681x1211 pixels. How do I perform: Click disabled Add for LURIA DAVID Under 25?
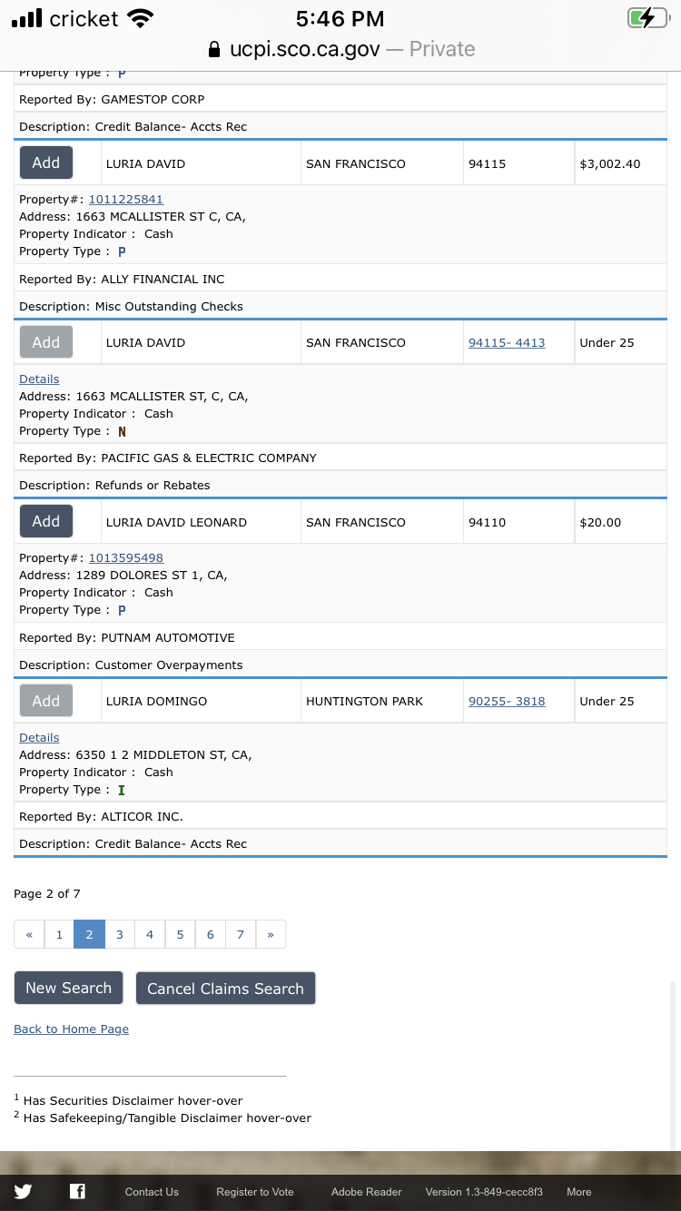pos(46,342)
